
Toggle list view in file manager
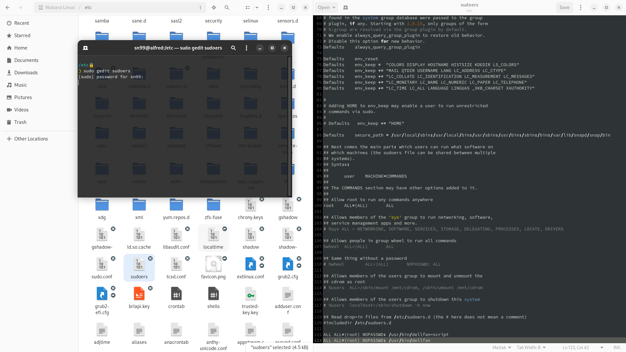pyautogui.click(x=248, y=7)
